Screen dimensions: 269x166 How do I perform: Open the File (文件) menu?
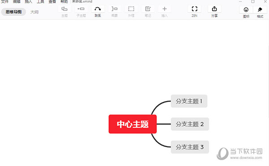(x=5, y=1)
